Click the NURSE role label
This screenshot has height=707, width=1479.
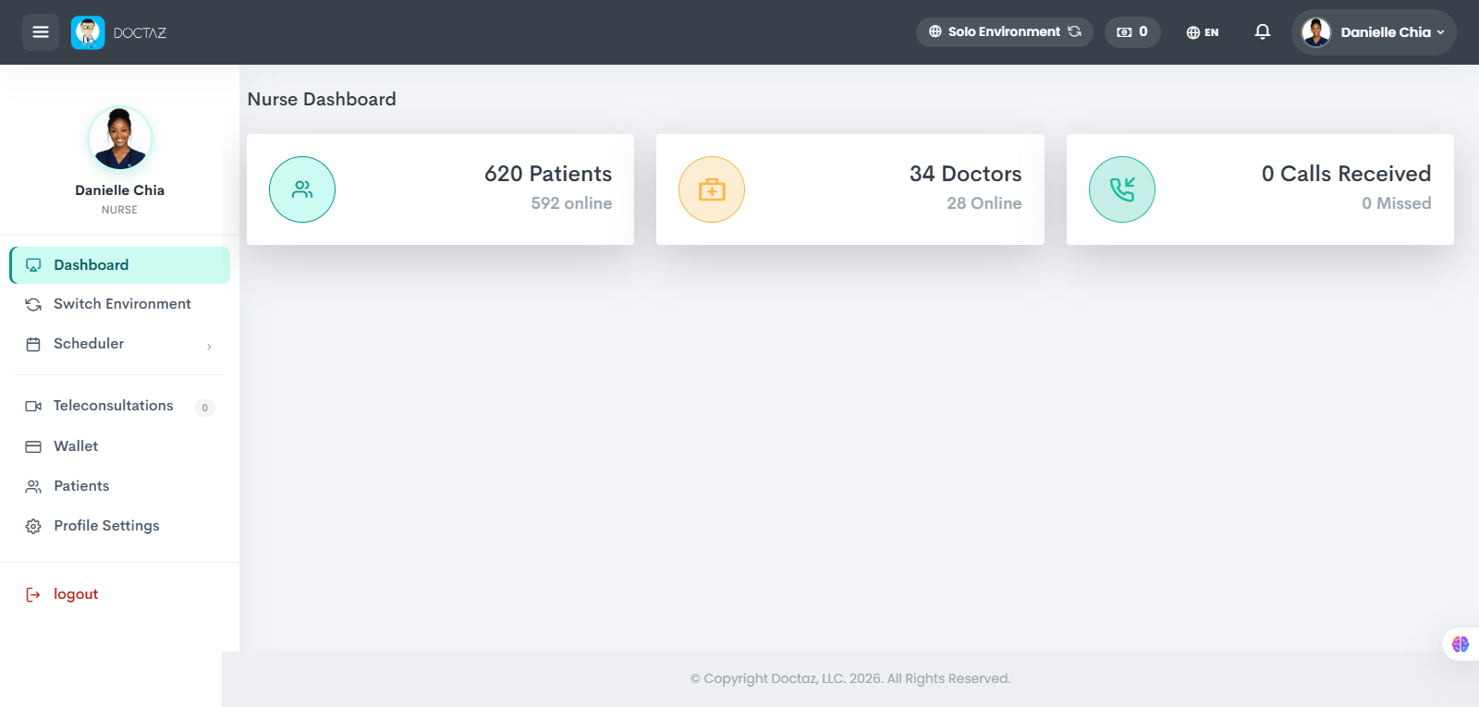click(119, 210)
